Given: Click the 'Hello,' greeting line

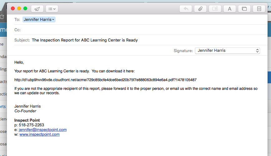Looking at the screenshot, I should (19, 62).
